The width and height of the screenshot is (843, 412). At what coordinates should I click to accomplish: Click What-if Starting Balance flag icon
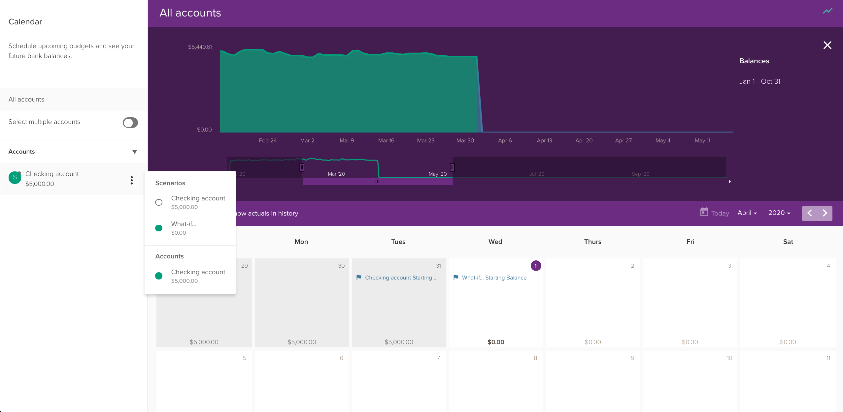tap(456, 278)
